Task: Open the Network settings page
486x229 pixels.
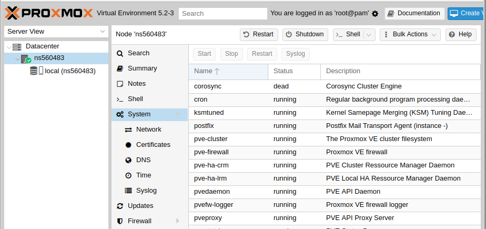Action: point(148,130)
